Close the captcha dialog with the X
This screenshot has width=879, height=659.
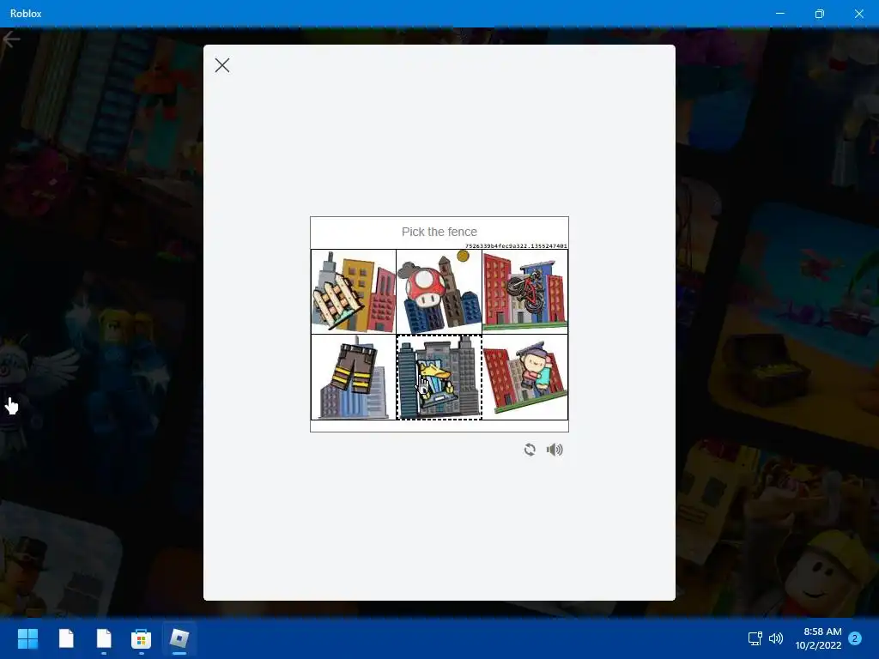(x=222, y=65)
